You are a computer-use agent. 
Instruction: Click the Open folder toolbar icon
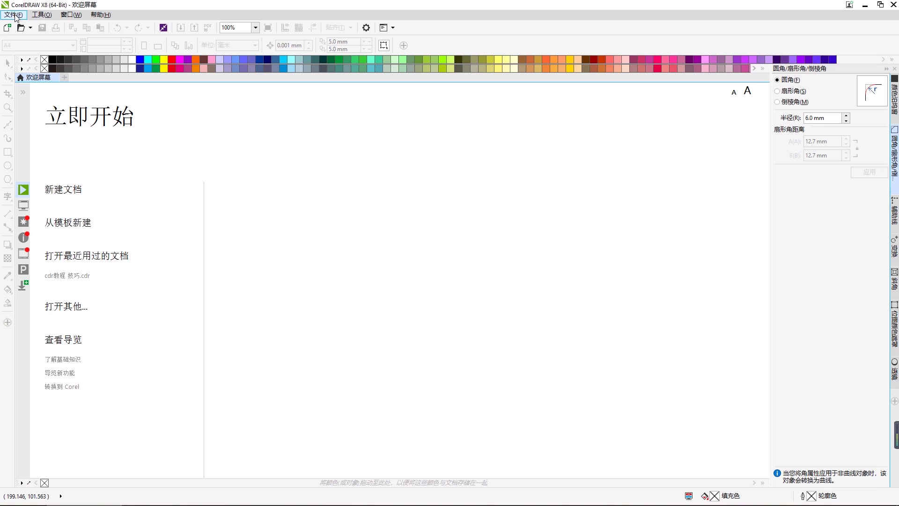coord(21,28)
